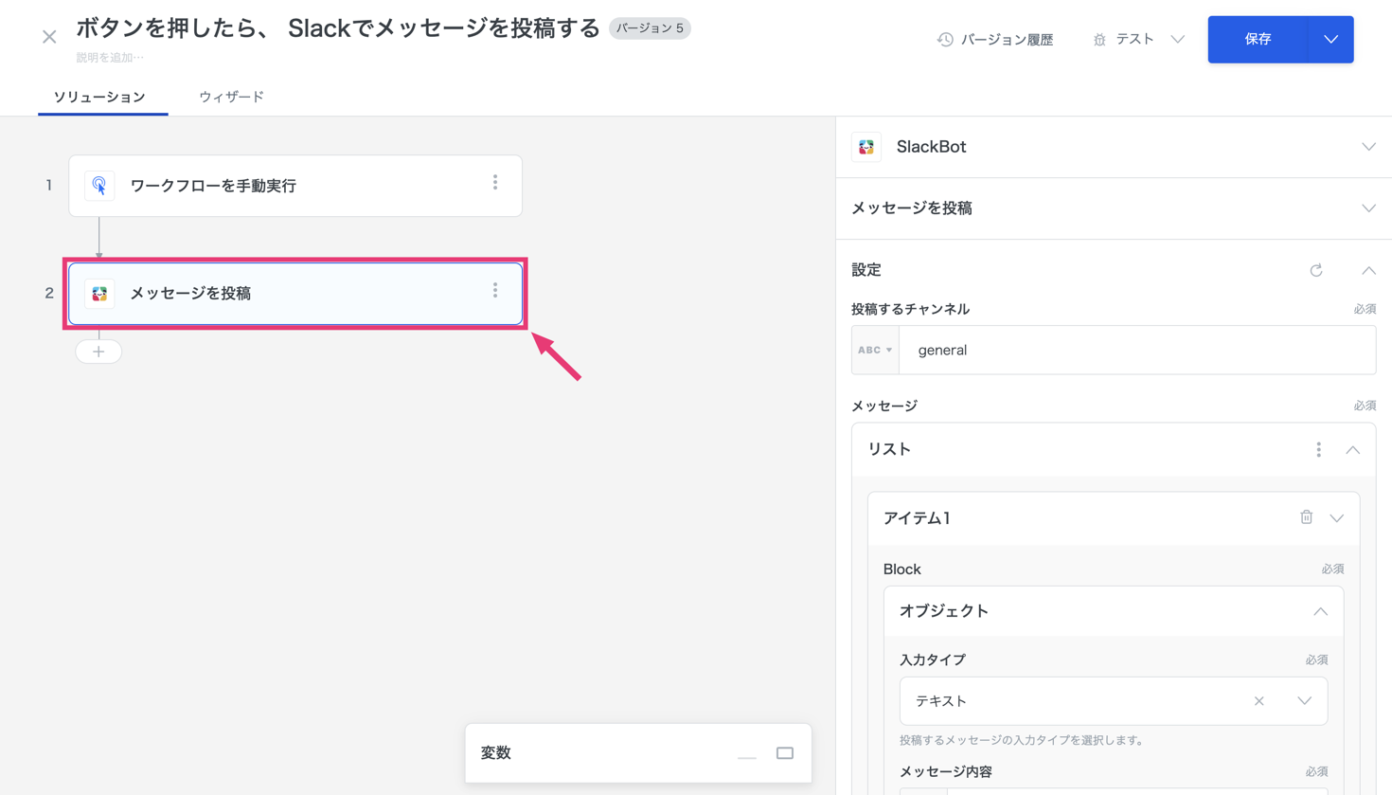Clear the selected input type テキスト
This screenshot has width=1392, height=795.
pyautogui.click(x=1258, y=701)
